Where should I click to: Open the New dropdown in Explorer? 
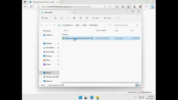coord(46,18)
